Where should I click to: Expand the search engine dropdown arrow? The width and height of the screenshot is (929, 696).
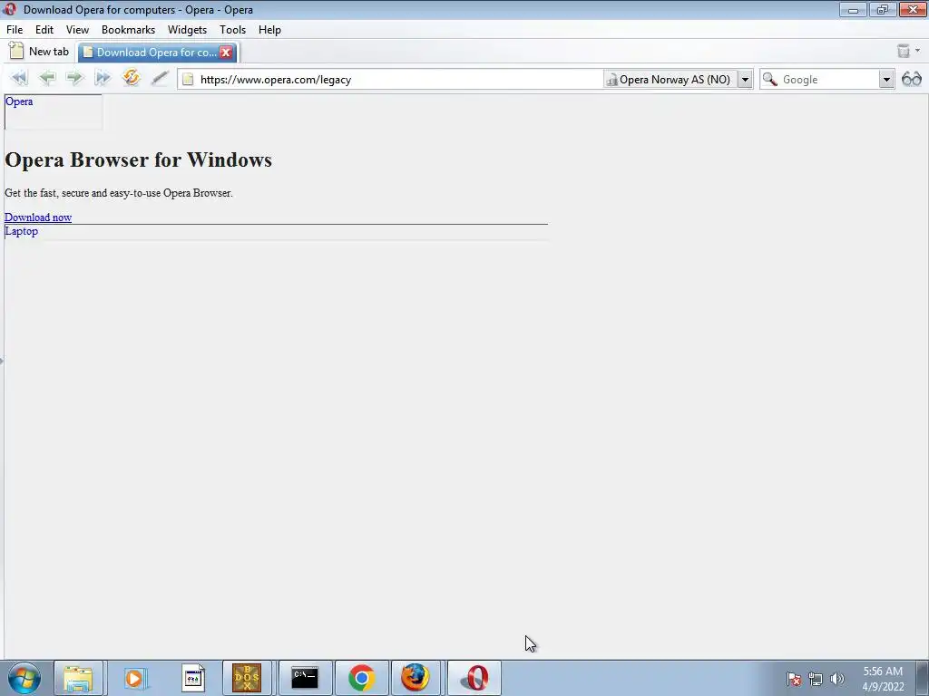pyautogui.click(x=886, y=80)
